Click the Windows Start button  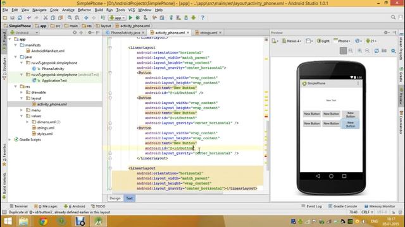tap(8, 221)
